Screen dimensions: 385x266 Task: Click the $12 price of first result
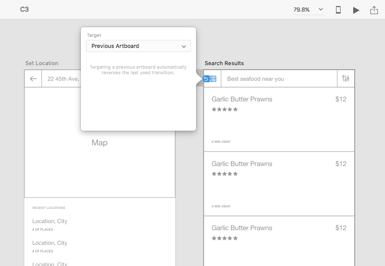pyautogui.click(x=341, y=99)
